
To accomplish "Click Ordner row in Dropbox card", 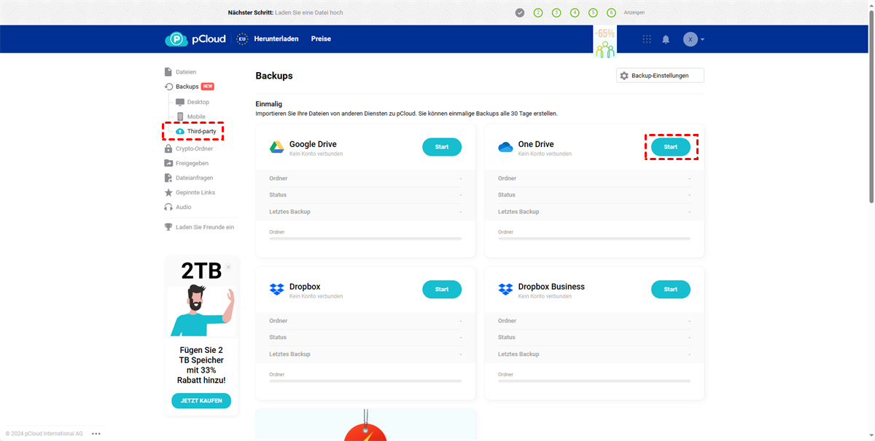I will 365,321.
